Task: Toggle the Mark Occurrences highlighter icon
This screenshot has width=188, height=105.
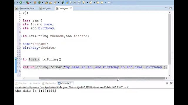Action: click(x=67, y=2)
